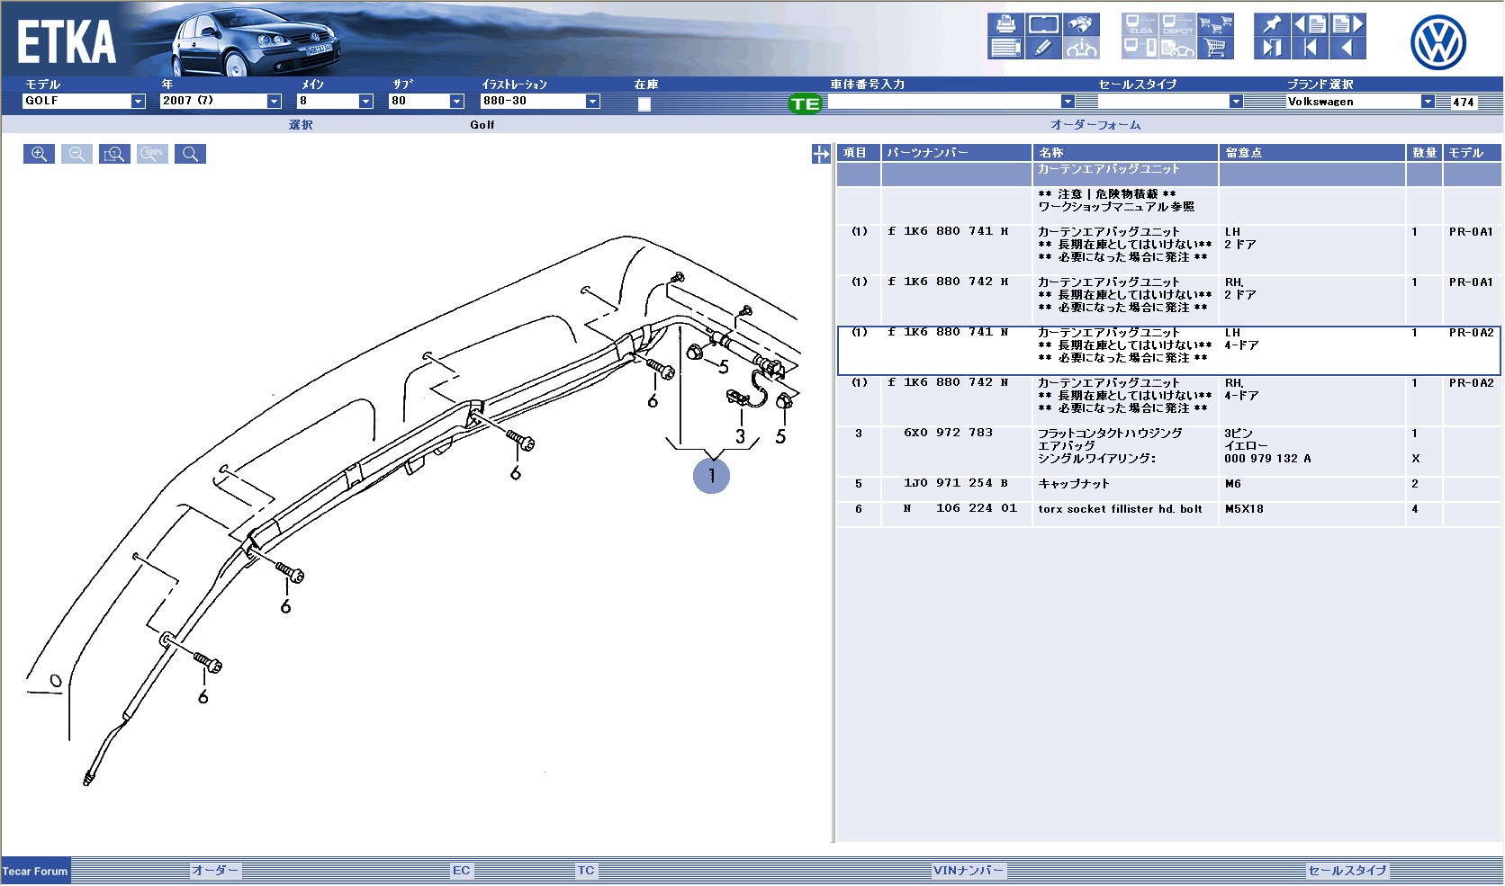Open the parts list view icon
This screenshot has width=1505, height=886.
click(1005, 48)
